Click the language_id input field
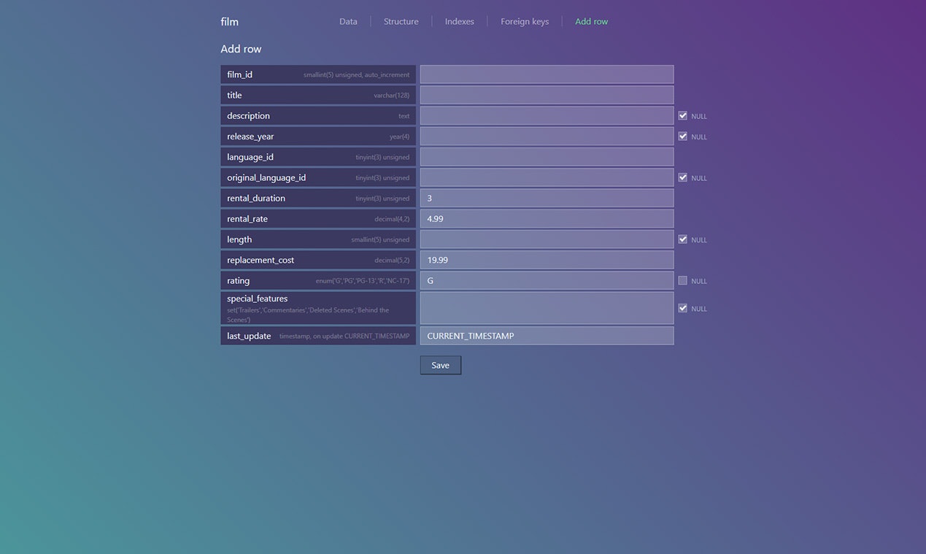The height and width of the screenshot is (554, 926). coord(547,157)
